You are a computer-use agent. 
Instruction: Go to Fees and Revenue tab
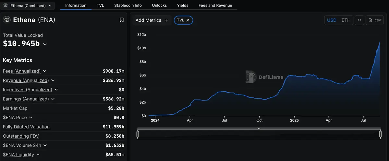click(215, 6)
